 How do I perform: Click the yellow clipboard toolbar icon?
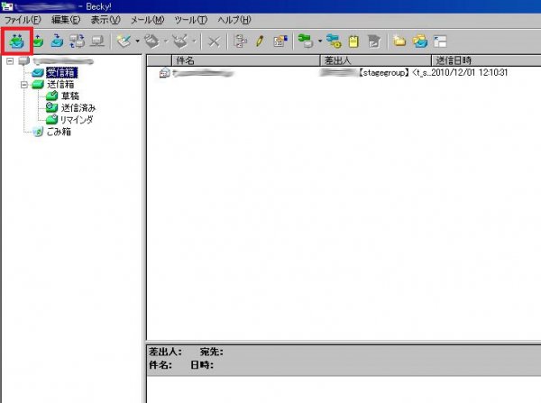coord(355,41)
